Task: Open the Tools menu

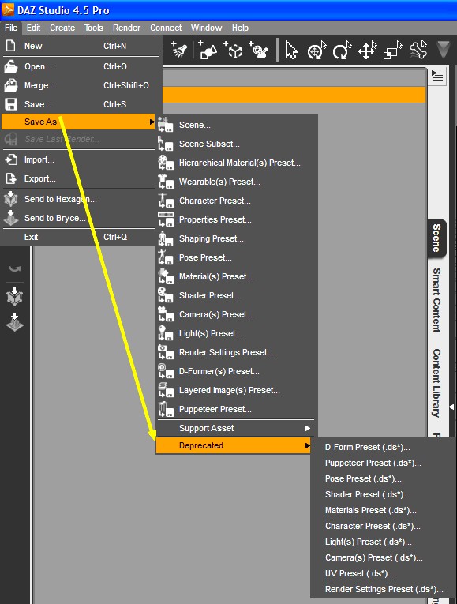Action: [x=94, y=28]
